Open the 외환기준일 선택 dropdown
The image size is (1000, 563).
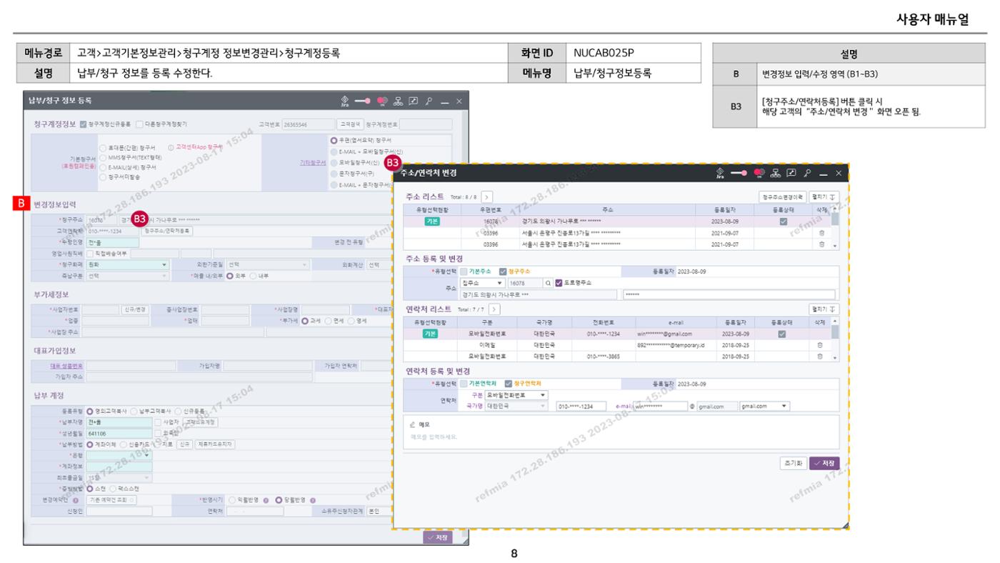click(x=268, y=264)
